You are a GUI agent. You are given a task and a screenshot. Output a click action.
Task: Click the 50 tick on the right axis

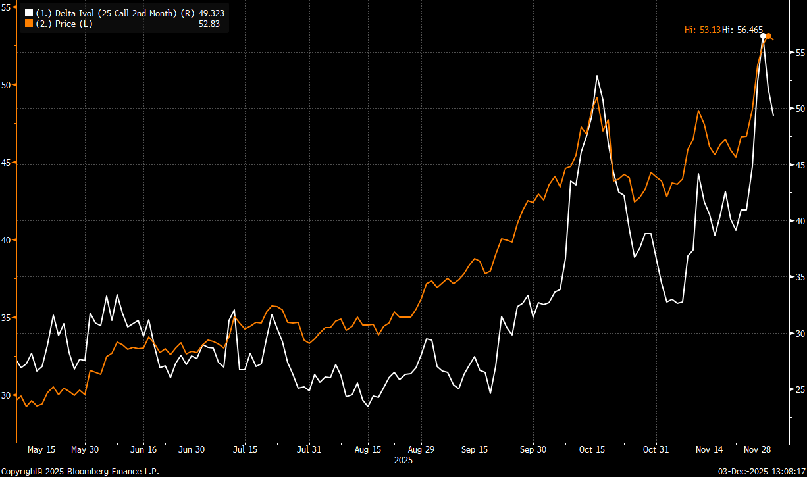pyautogui.click(x=801, y=108)
